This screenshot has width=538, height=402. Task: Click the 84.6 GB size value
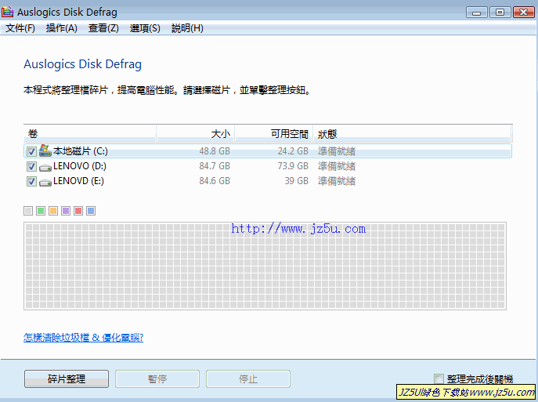tap(215, 181)
